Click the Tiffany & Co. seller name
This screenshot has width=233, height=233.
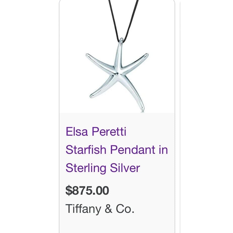pos(100,209)
